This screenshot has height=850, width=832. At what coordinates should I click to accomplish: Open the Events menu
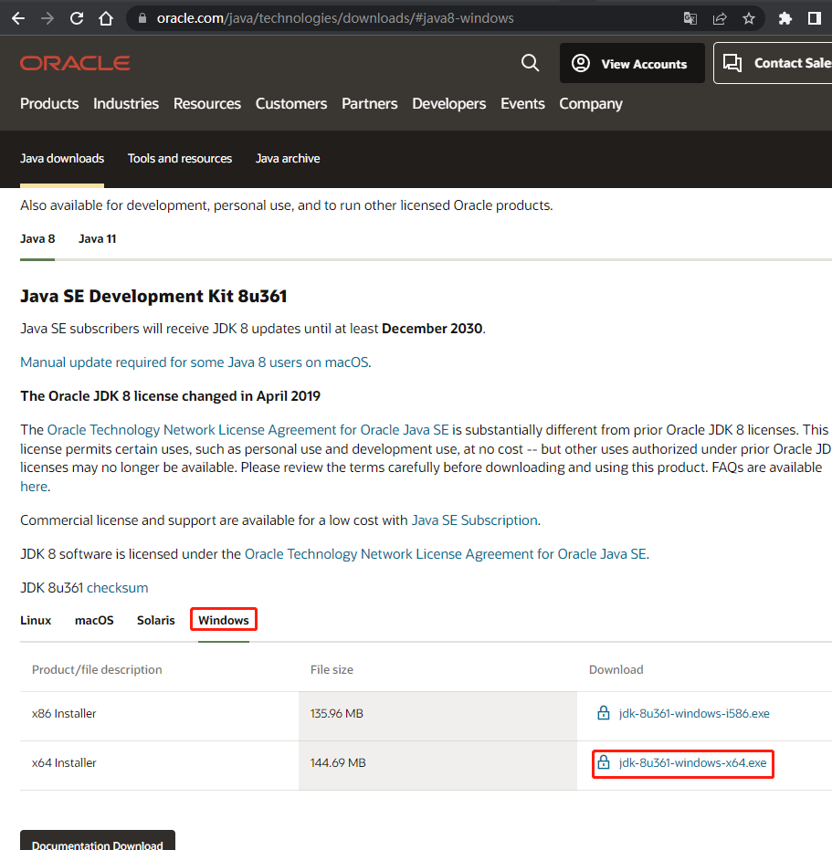click(522, 103)
